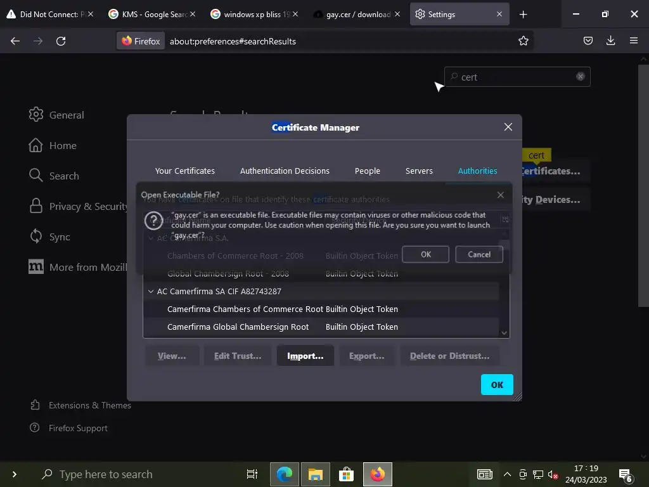The width and height of the screenshot is (649, 487).
Task: Switch to Authentication Decisions tab
Action: pyautogui.click(x=285, y=171)
